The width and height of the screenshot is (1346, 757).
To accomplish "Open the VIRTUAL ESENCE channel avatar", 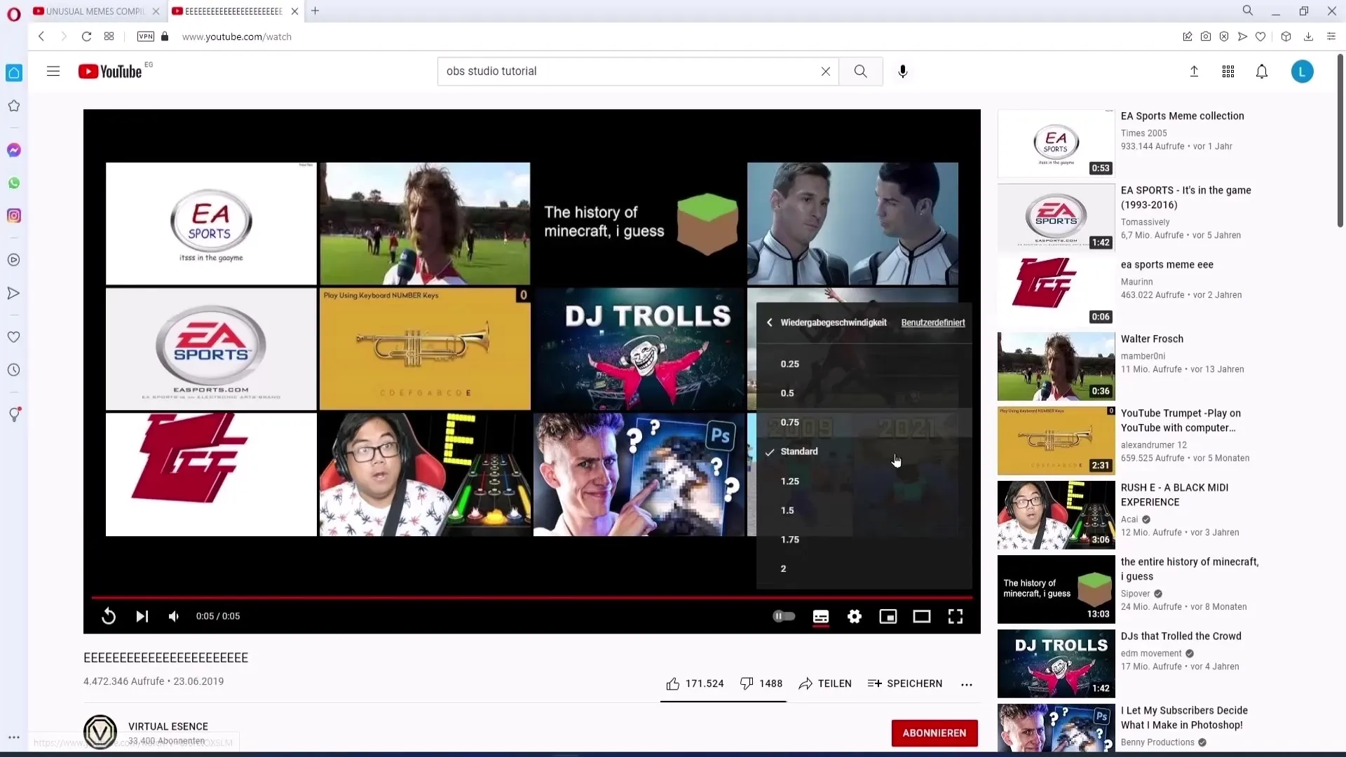I will coord(100,732).
